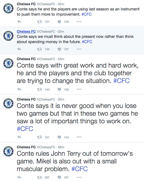This screenshot has width=144, height=181.
Task: Open more options on the 34m tweet
Action: [x=79, y=89]
